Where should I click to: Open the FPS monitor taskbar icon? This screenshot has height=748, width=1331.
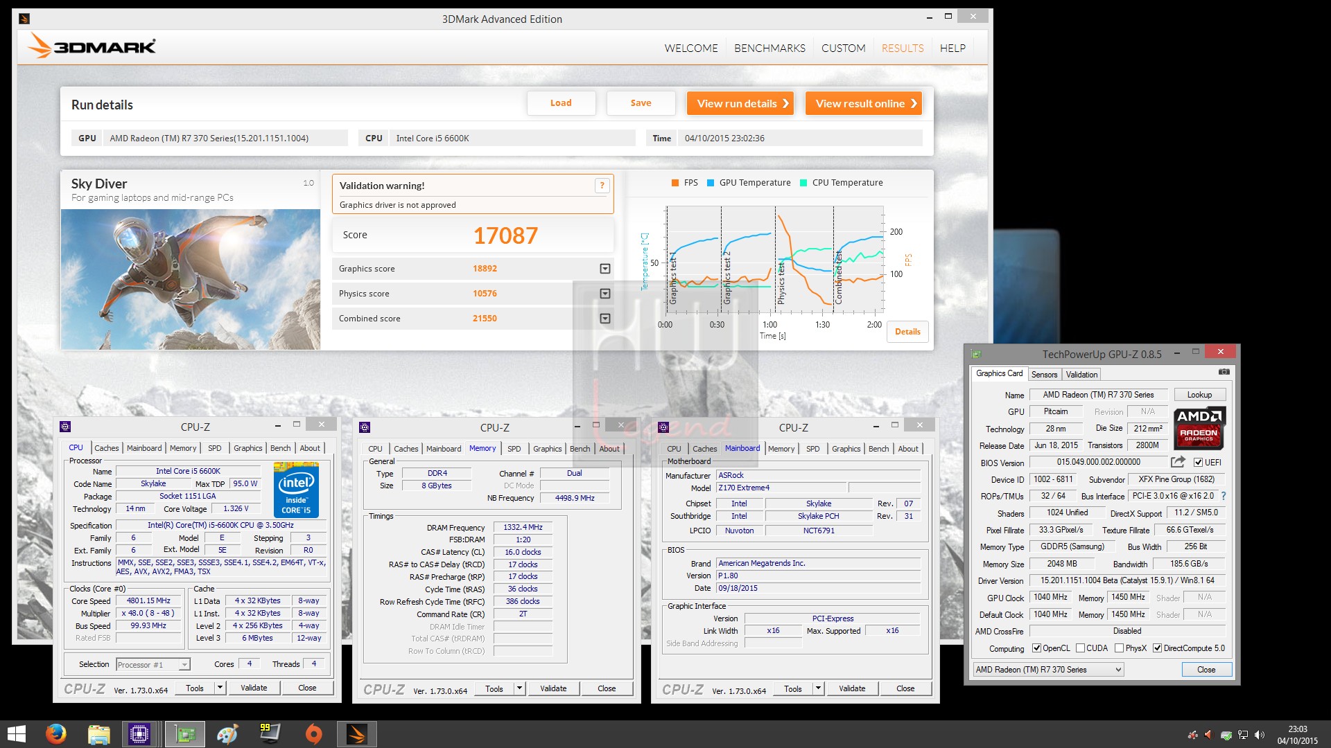click(x=270, y=733)
